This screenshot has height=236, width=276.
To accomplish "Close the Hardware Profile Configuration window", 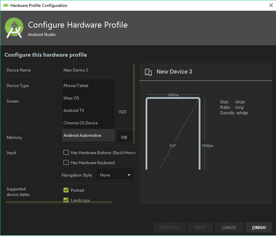I will [x=271, y=5].
